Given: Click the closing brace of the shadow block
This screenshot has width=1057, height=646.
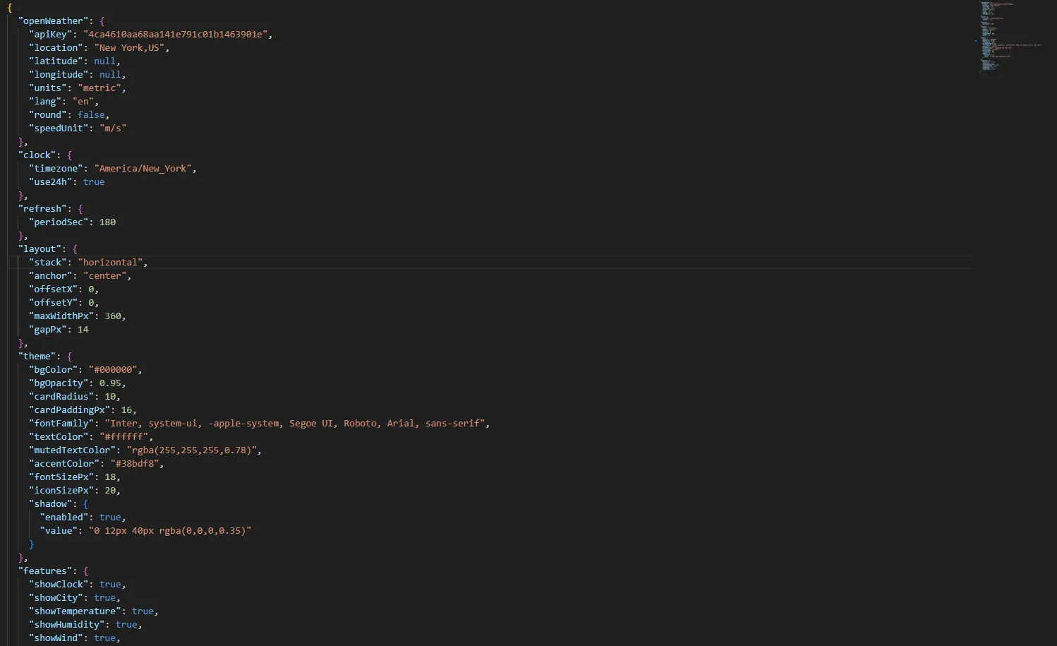Looking at the screenshot, I should [x=32, y=544].
